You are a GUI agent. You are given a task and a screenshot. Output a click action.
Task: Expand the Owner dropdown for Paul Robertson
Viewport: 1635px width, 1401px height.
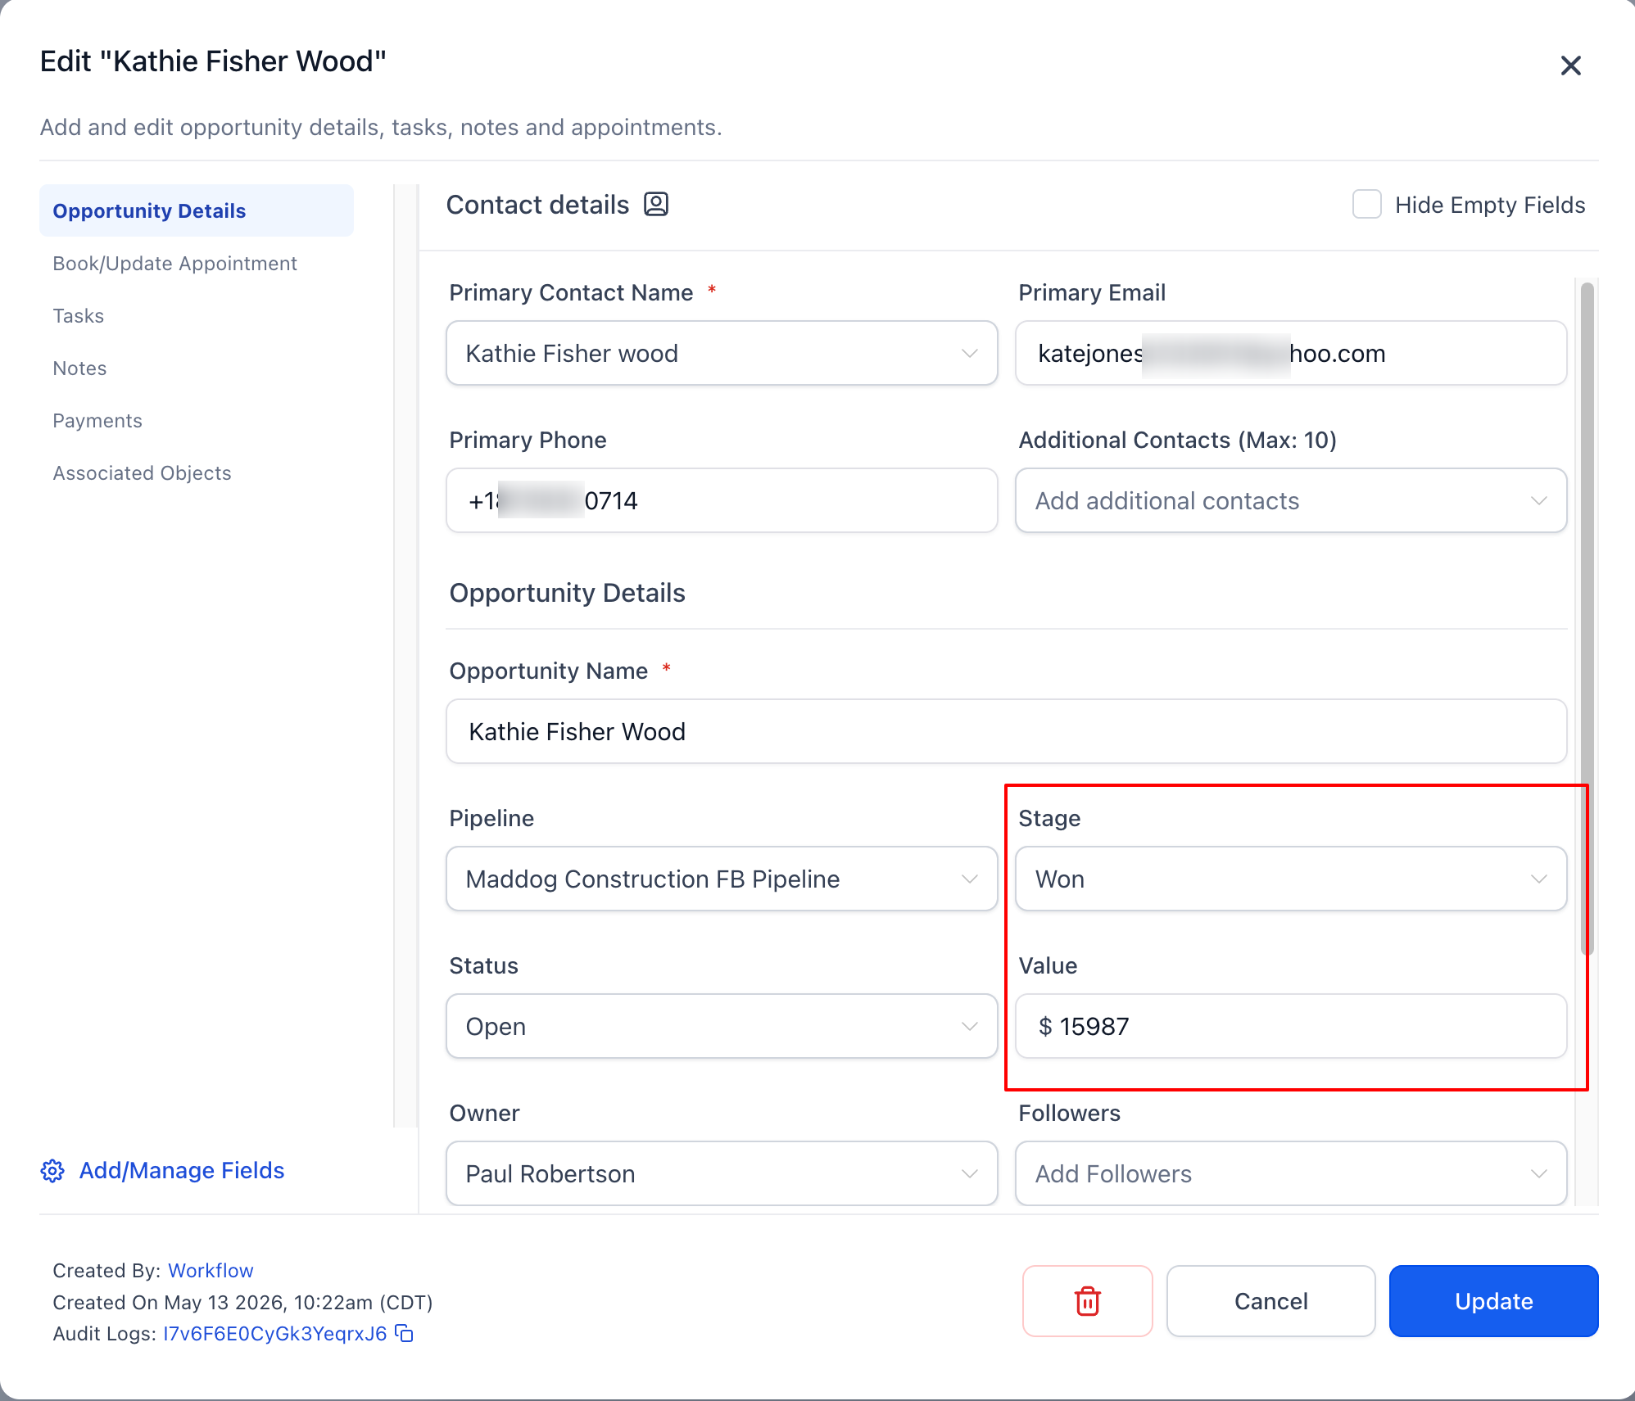pyautogui.click(x=722, y=1173)
